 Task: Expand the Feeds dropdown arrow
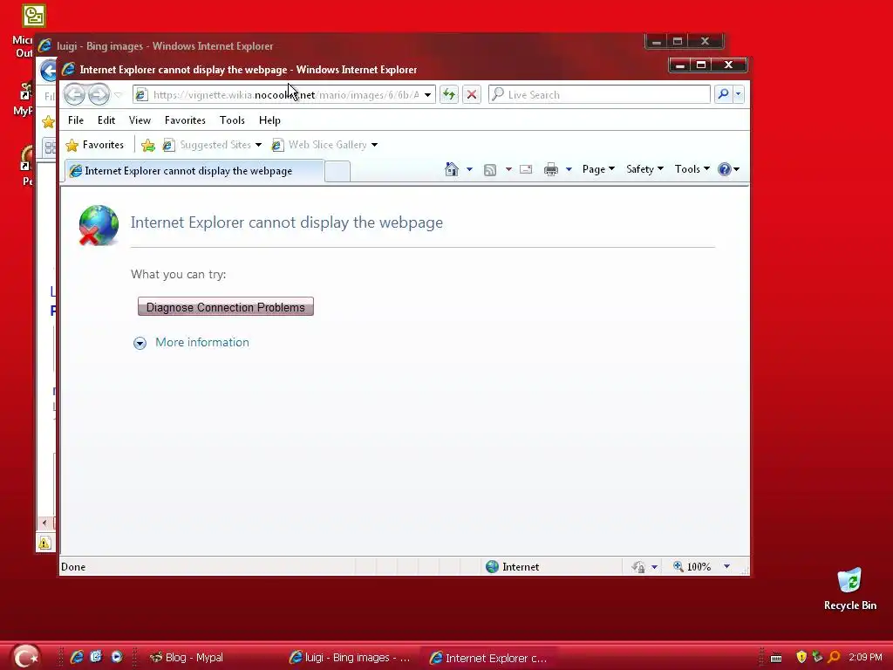508,169
